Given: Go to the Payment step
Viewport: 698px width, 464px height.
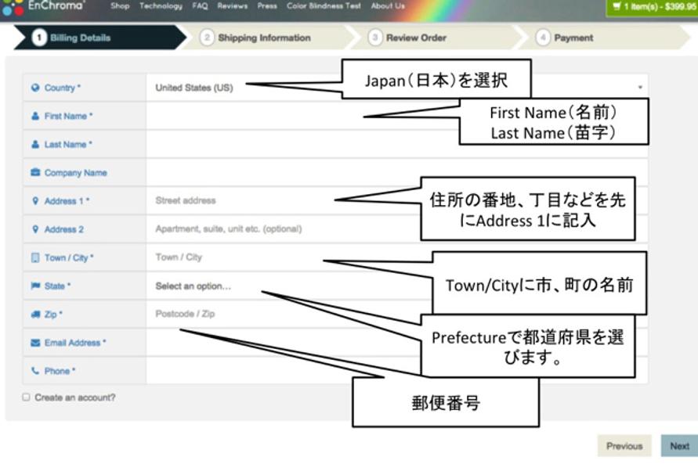Looking at the screenshot, I should click(606, 38).
